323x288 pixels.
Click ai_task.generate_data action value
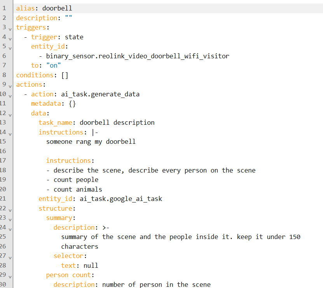pyautogui.click(x=100, y=94)
